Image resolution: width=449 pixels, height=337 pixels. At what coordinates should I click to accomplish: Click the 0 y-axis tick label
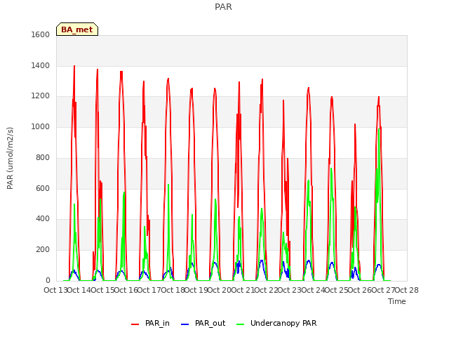click(x=48, y=280)
